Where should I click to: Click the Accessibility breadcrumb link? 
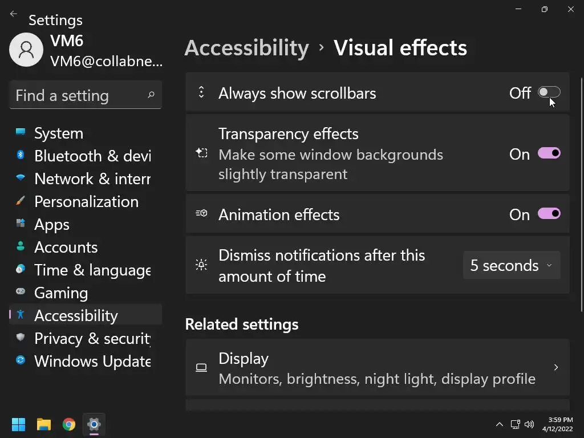(246, 48)
